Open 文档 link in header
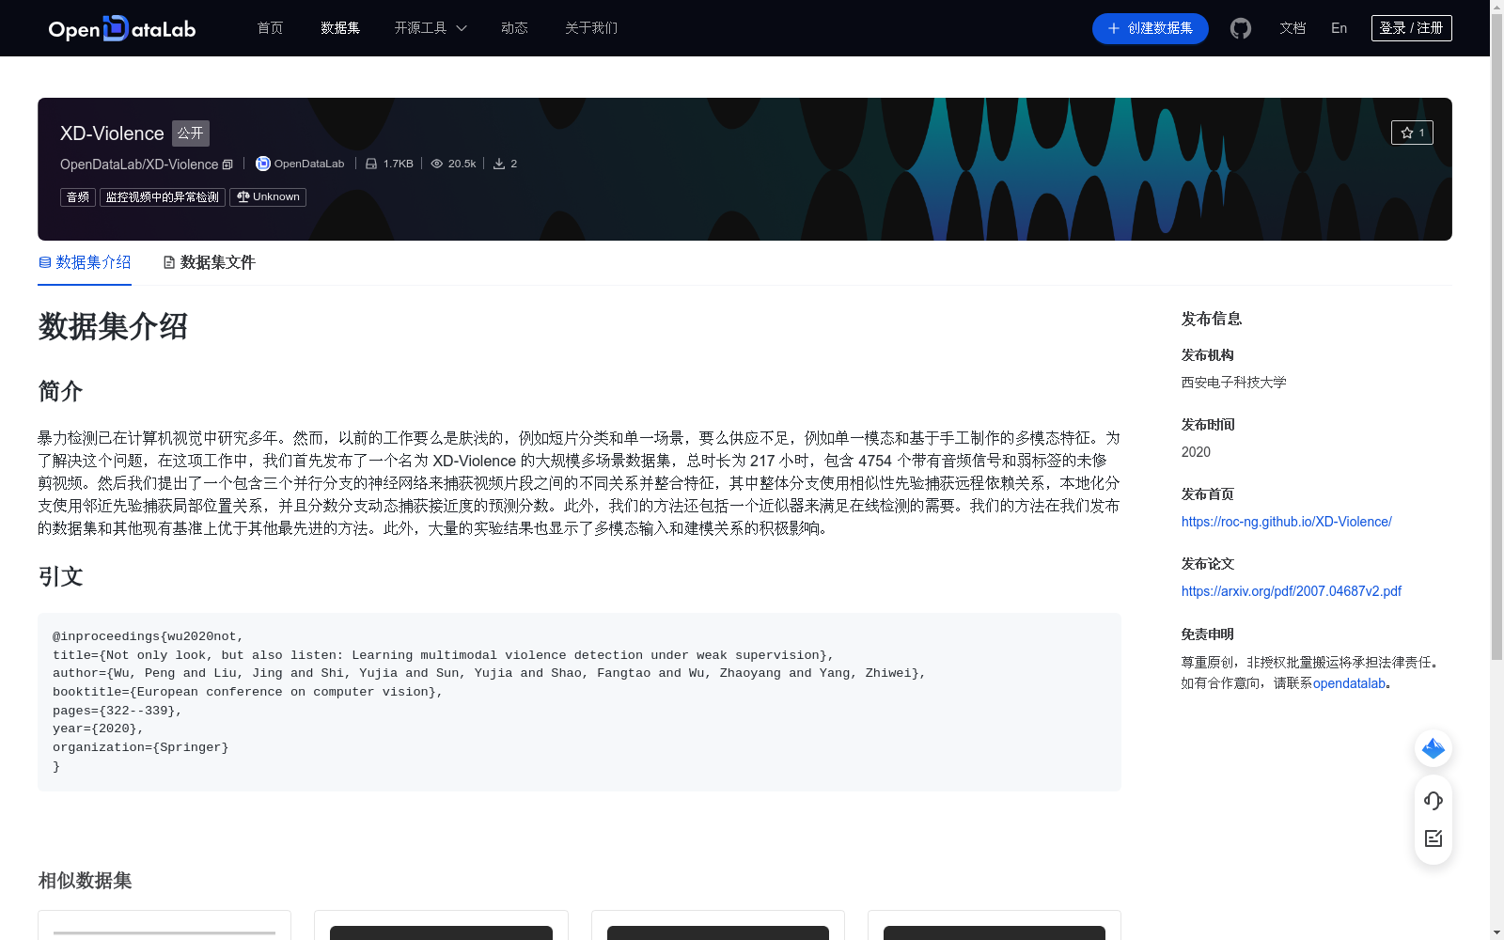 tap(1292, 28)
